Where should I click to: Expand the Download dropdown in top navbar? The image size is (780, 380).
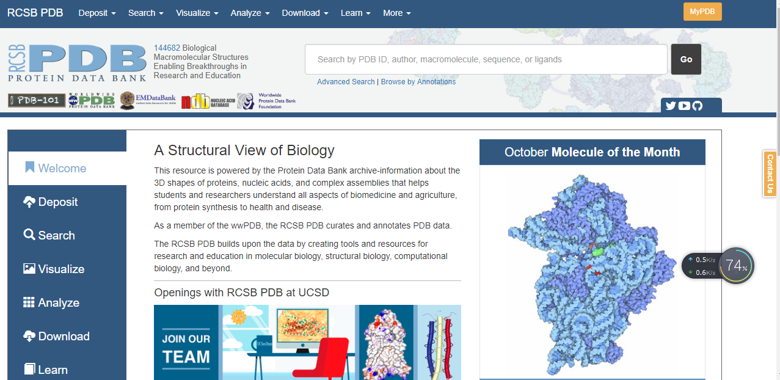click(x=305, y=13)
